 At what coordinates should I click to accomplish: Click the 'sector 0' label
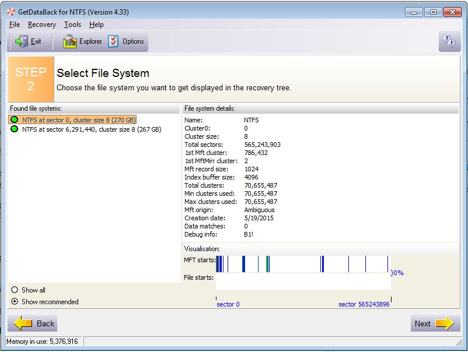[x=228, y=304]
